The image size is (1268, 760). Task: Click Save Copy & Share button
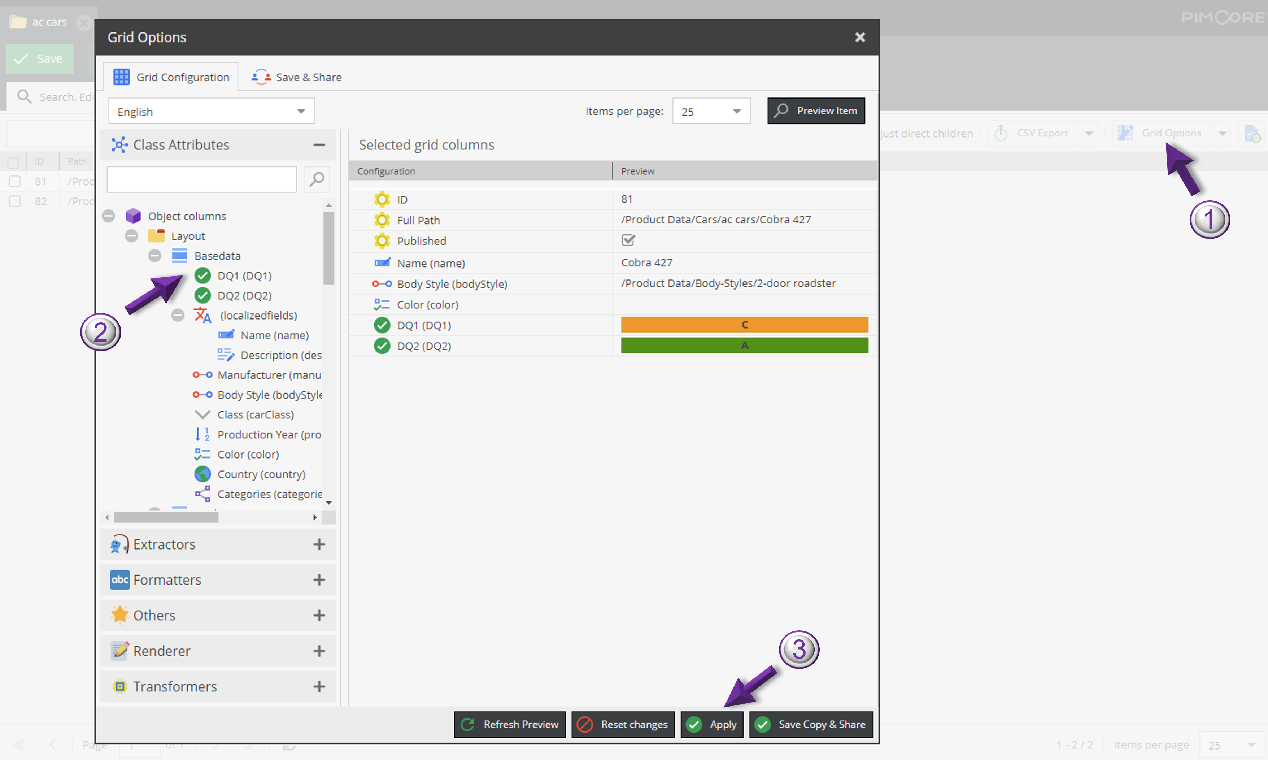(x=811, y=724)
